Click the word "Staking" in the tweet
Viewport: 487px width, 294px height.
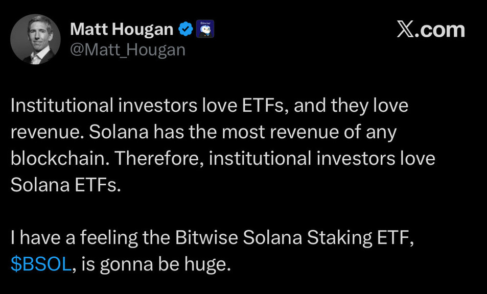pos(336,239)
